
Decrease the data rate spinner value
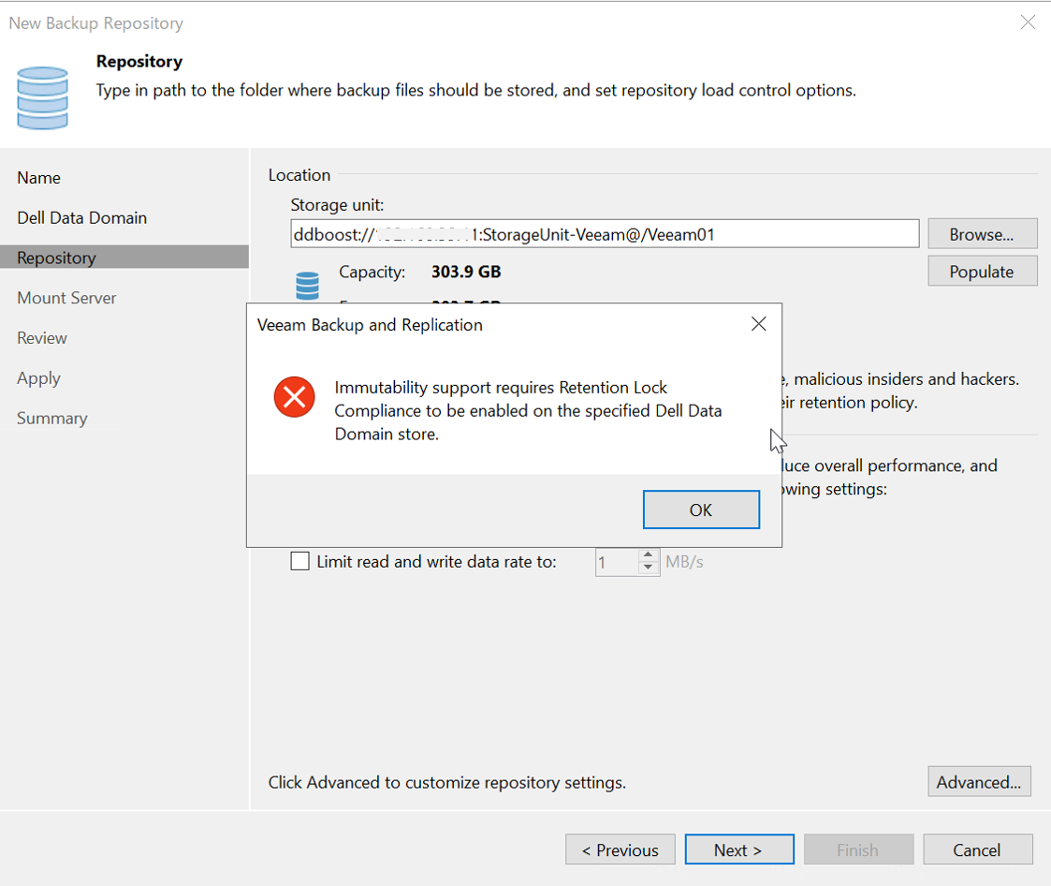(648, 568)
